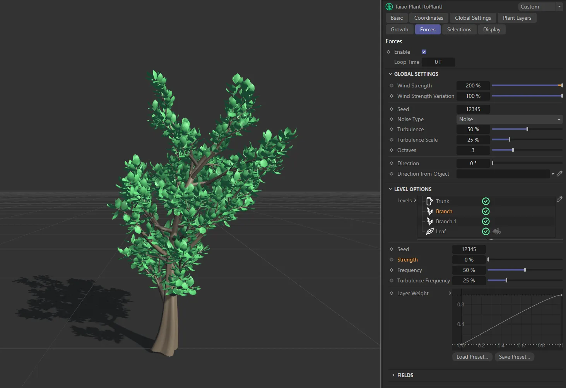Open the Custom preset dropdown

[x=559, y=7]
